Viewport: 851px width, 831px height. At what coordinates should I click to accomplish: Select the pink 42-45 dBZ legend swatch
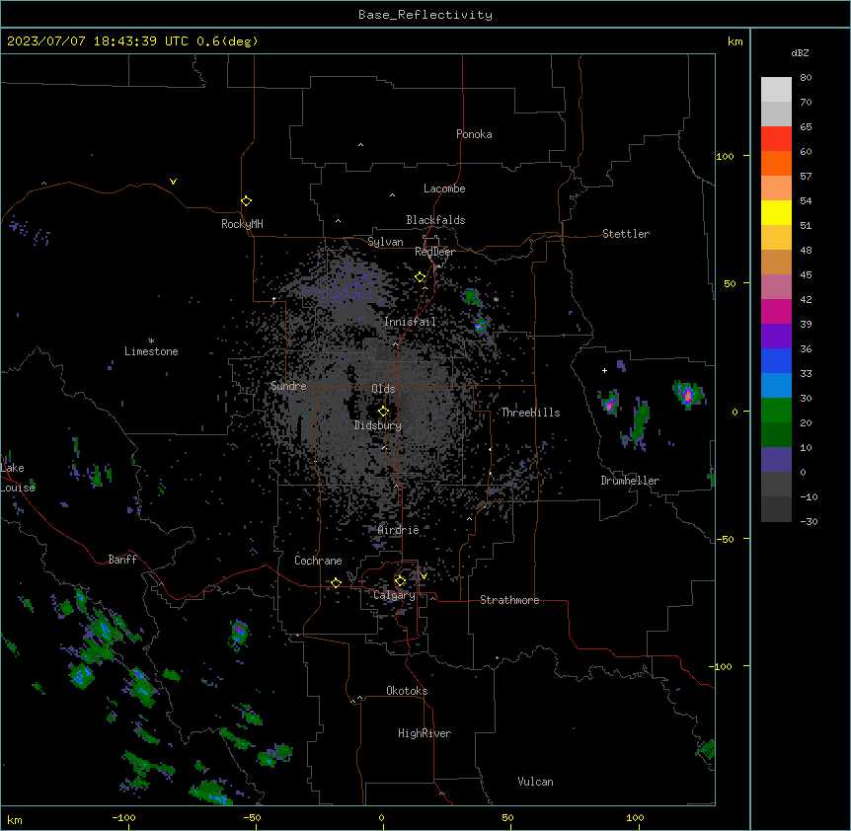(776, 287)
